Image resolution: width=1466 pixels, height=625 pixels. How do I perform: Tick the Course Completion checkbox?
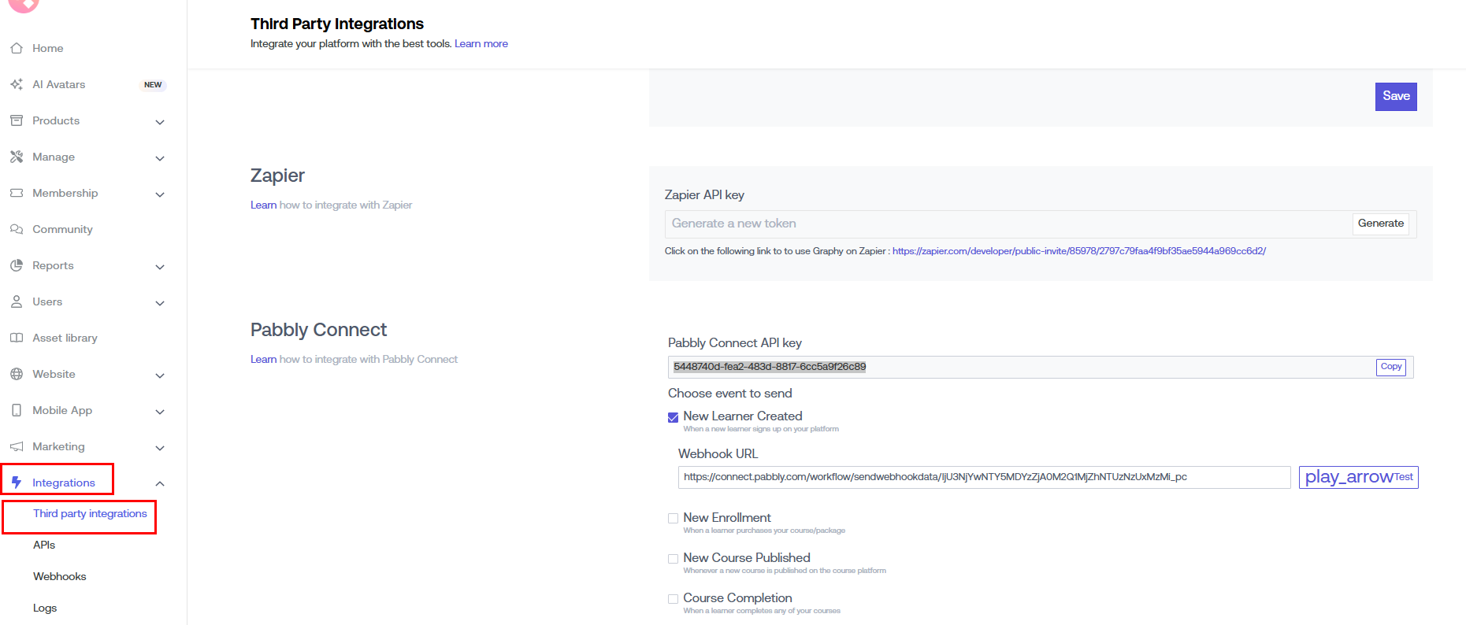coord(673,599)
